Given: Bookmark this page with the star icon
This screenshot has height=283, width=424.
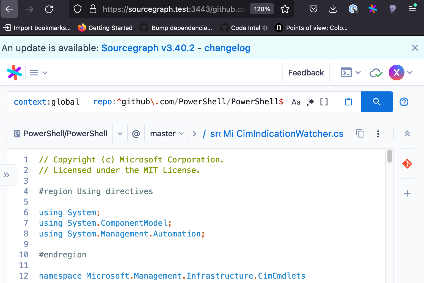Looking at the screenshot, I should tap(285, 9).
